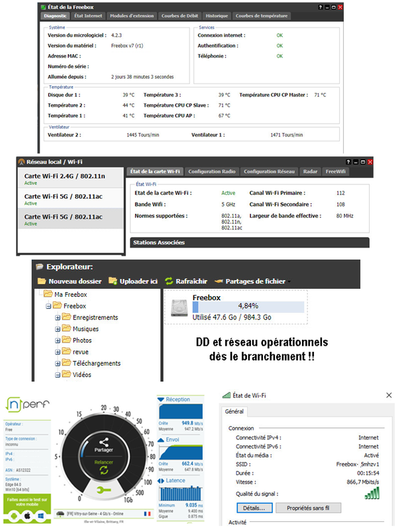
Task: Expand the revue folder
Action: coord(58,352)
